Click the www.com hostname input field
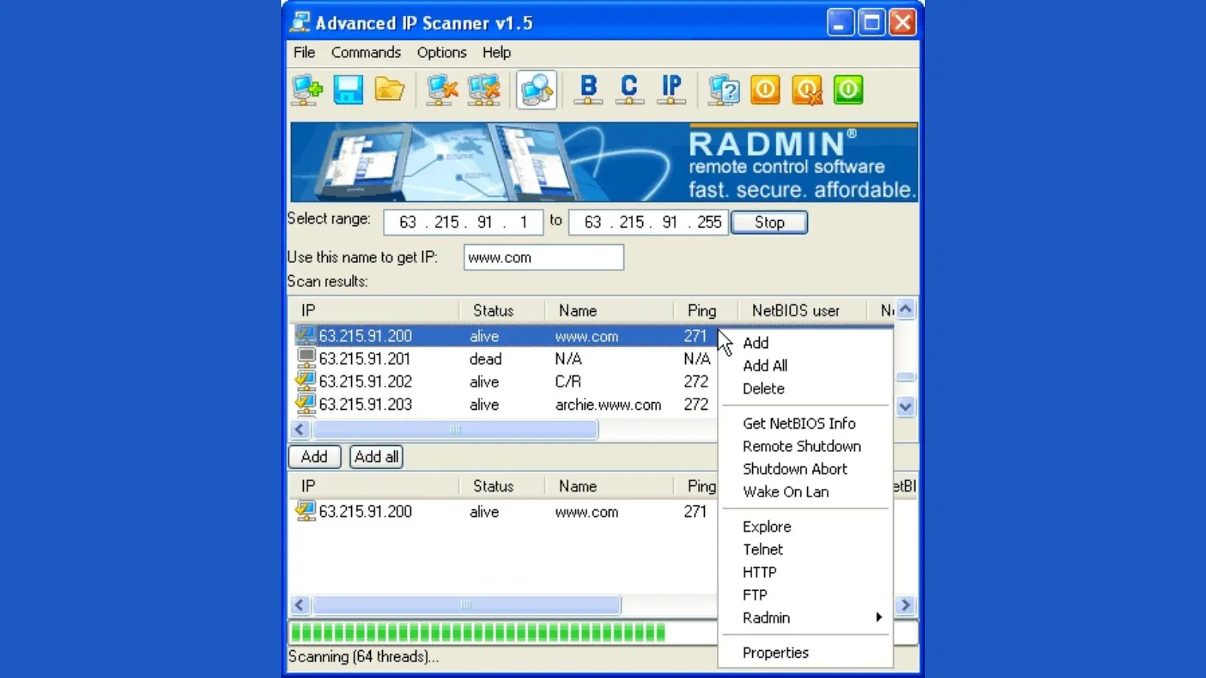 coord(543,258)
